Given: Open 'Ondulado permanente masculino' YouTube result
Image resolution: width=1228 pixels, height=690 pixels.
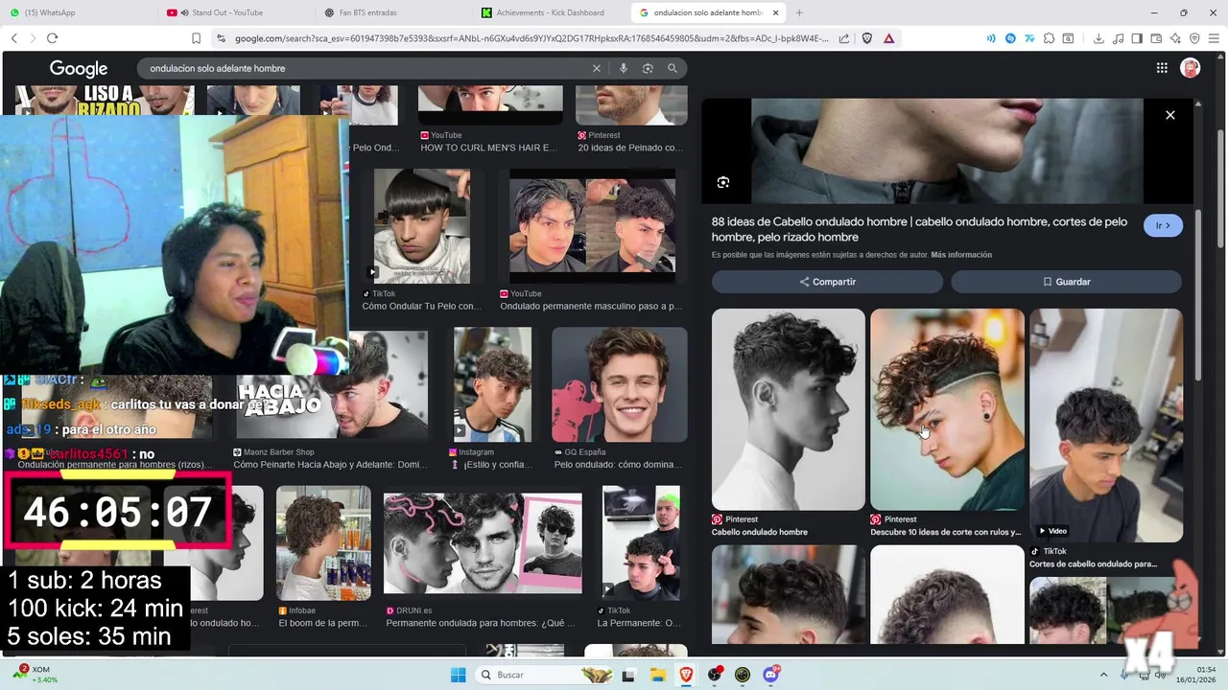Looking at the screenshot, I should coord(592,226).
